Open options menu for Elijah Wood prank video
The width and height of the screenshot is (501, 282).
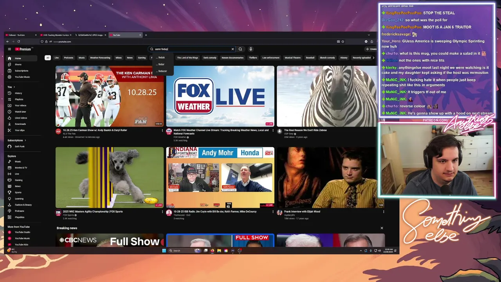pyautogui.click(x=384, y=211)
